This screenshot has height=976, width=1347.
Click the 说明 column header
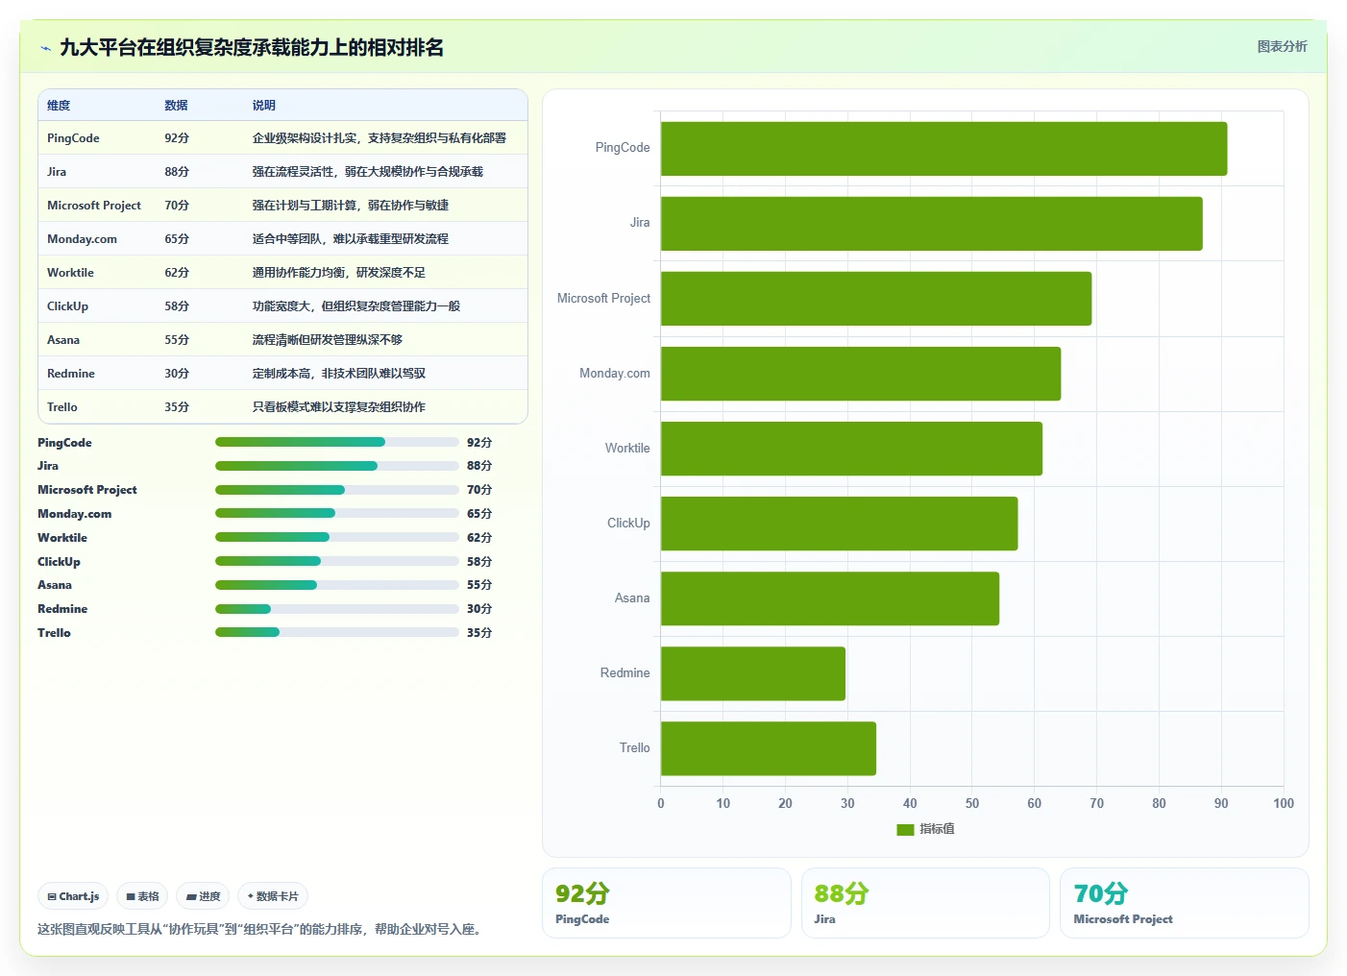264,106
